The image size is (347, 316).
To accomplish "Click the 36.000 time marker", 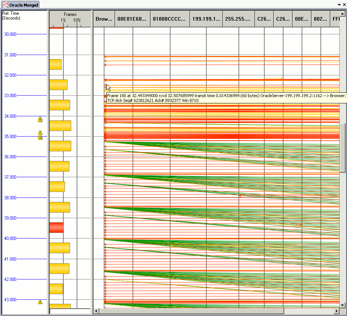I will click(10, 157).
